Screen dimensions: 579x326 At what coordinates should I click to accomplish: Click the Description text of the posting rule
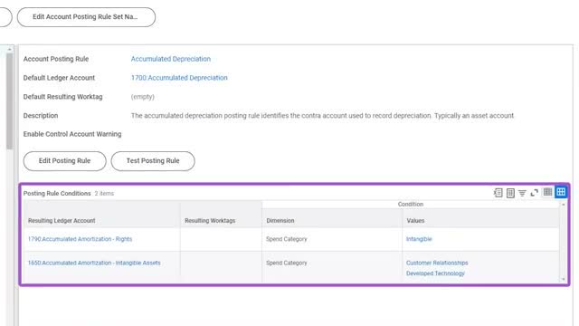322,116
